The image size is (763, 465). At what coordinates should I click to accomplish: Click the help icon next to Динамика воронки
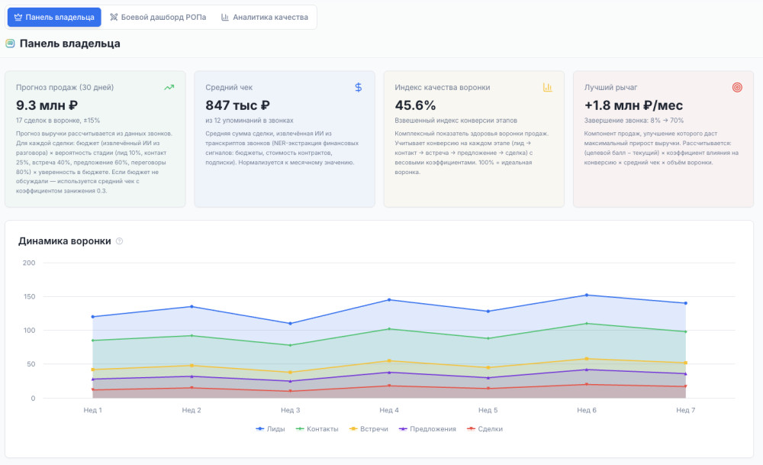click(x=119, y=241)
